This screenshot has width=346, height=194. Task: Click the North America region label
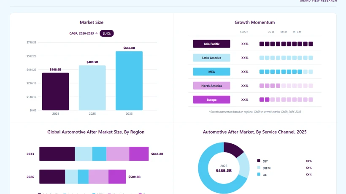pyautogui.click(x=211, y=86)
